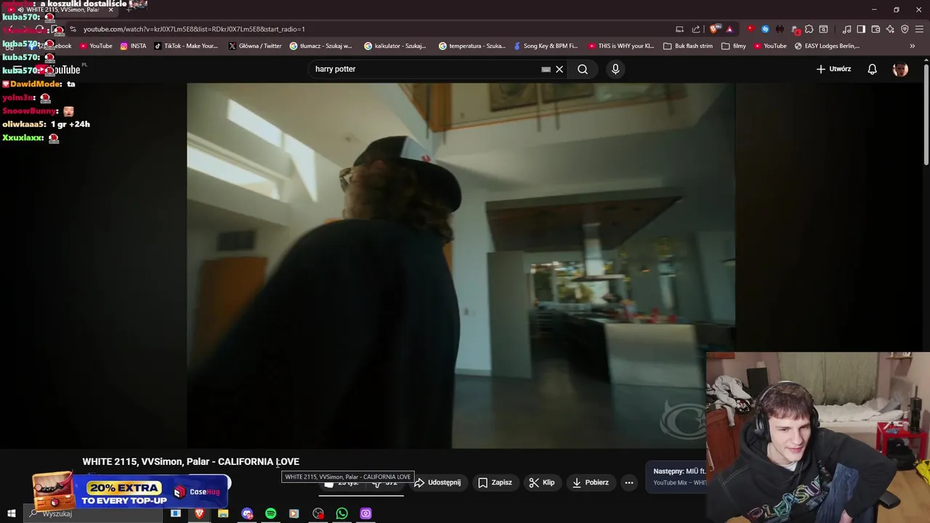930x523 pixels.
Task: Click the YouTube search magnifier button
Action: click(583, 69)
